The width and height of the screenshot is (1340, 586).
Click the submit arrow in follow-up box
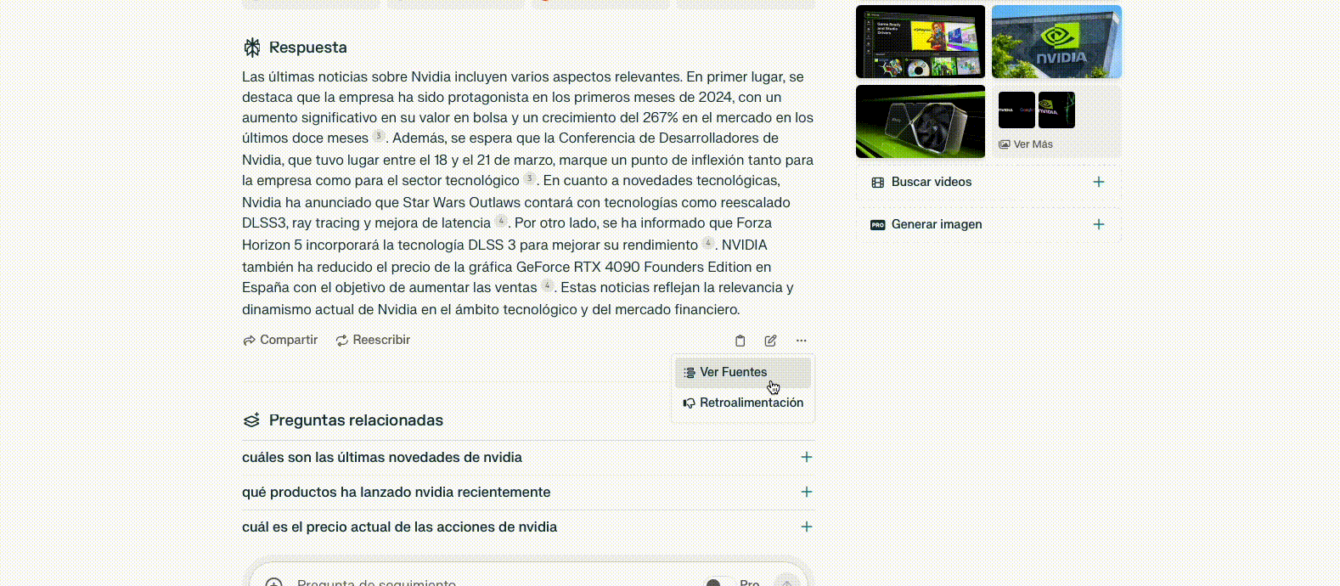pos(787,582)
